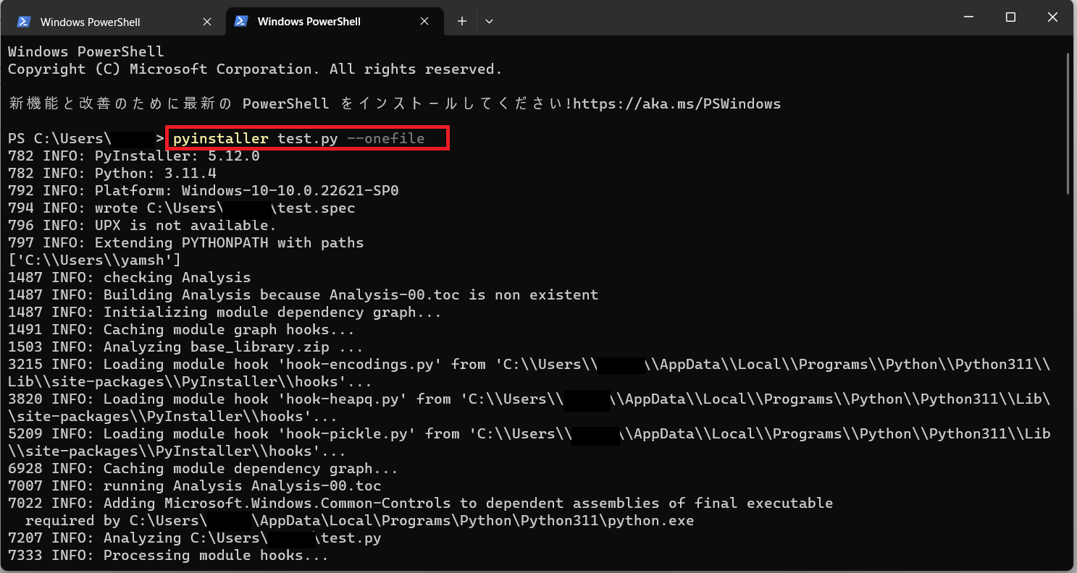The image size is (1077, 573).
Task: Click 'hook-encodings.py' log text
Action: [364, 365]
